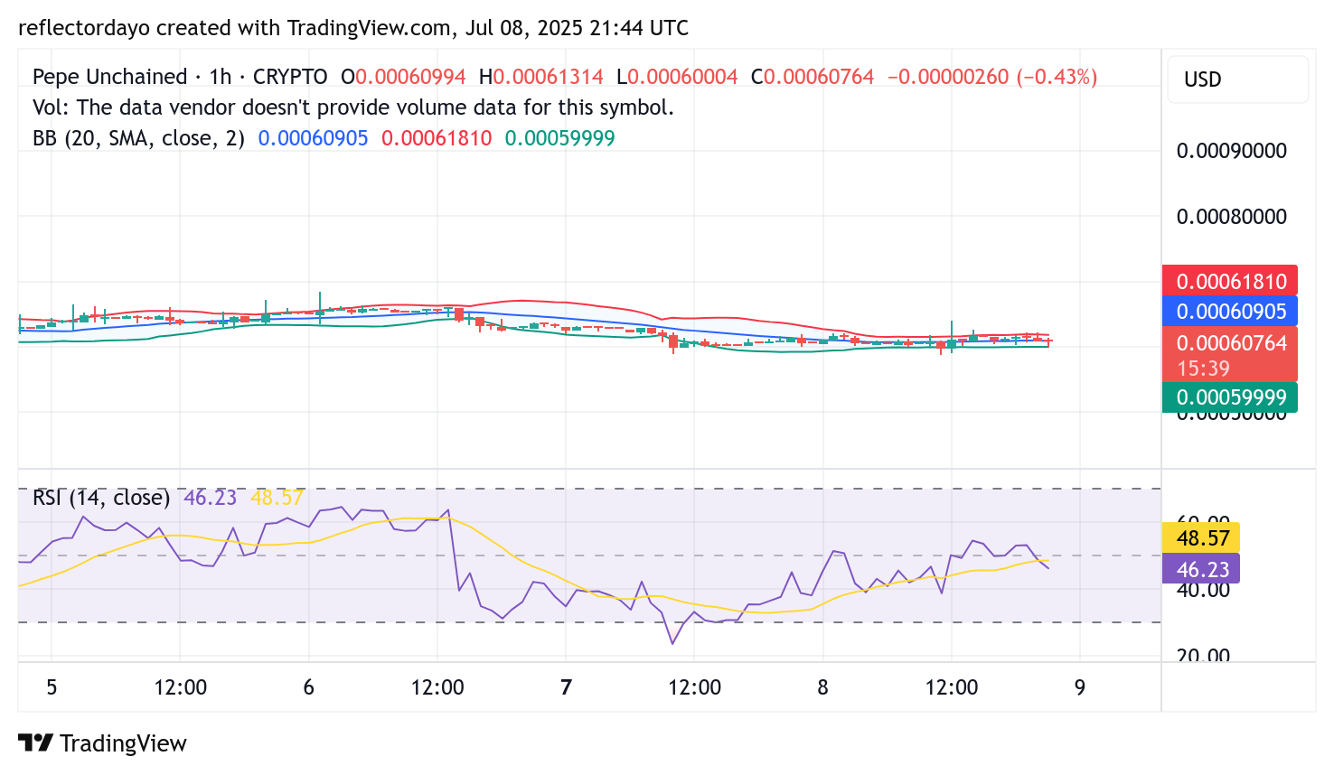Click the RSI (14, close) indicator legend
The image size is (1334, 775).
click(x=101, y=498)
